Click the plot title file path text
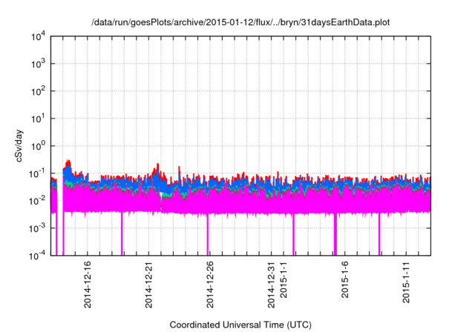Image resolution: width=475 pixels, height=332 pixels. [240, 22]
